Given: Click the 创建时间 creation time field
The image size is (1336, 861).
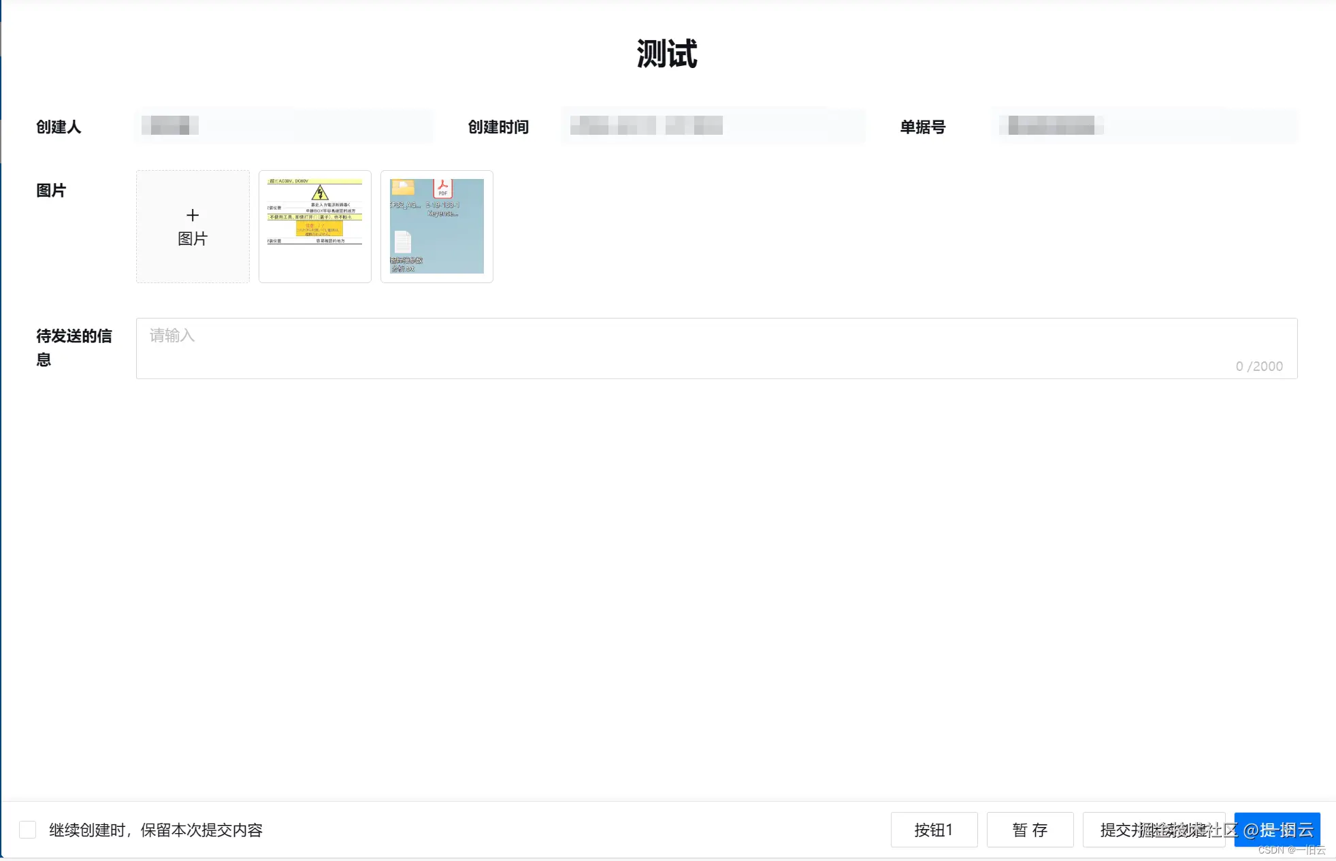Looking at the screenshot, I should 713,125.
